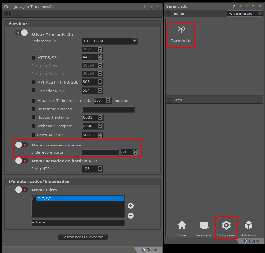Image resolution: width=265 pixels, height=253 pixels.
Task: Check the Servidor RTSP checkbox
Action: (x=33, y=91)
